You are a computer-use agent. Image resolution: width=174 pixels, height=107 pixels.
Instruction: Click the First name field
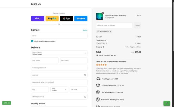pos(45,60)
